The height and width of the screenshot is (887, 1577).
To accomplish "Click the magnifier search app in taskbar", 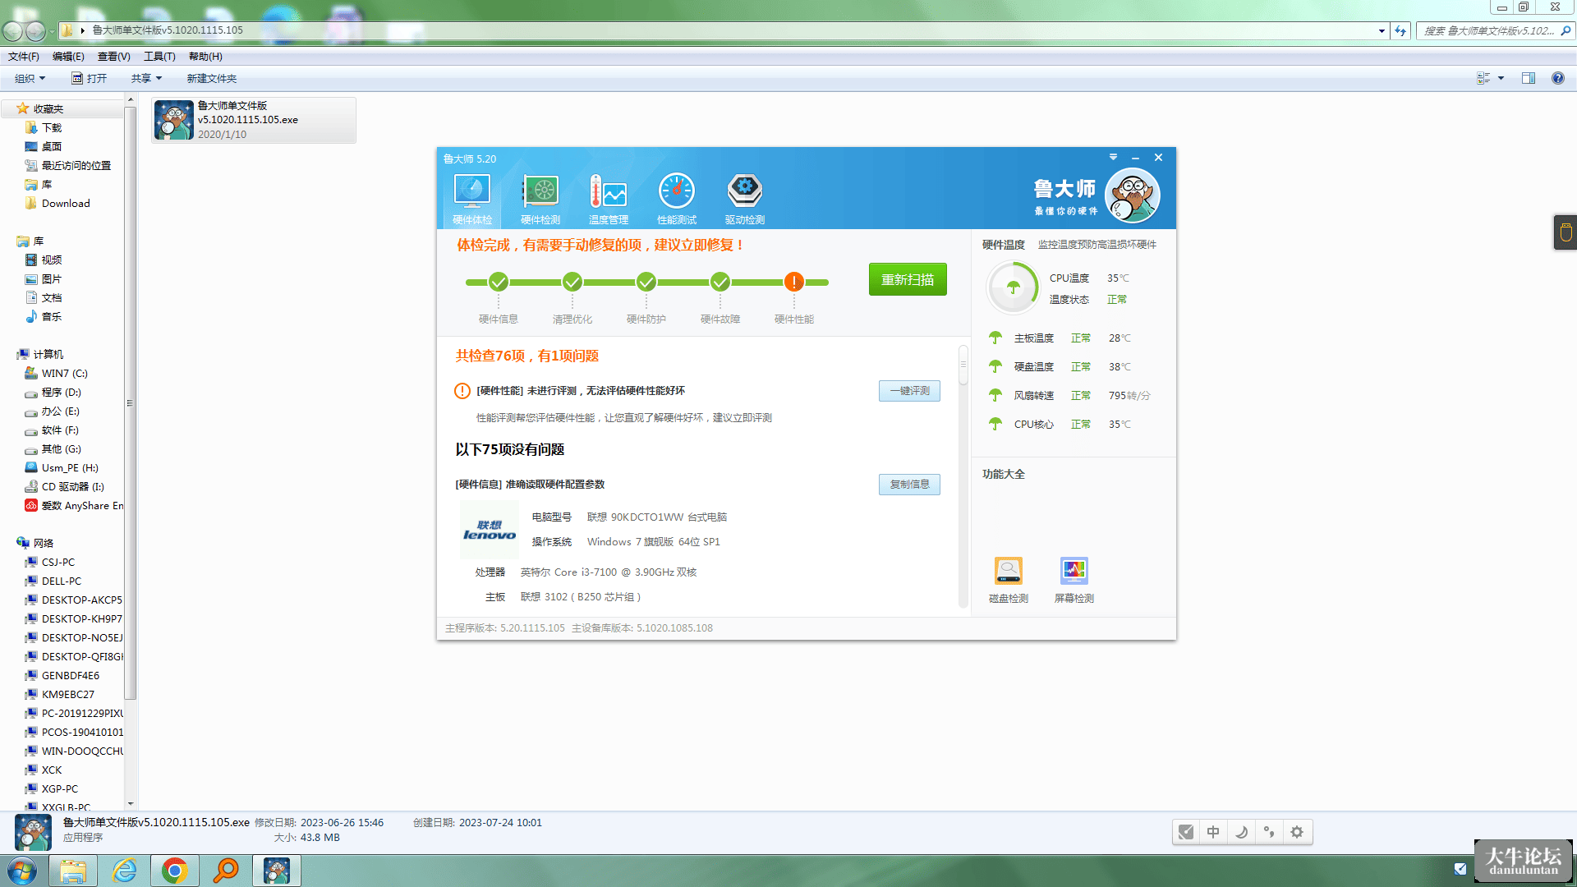I will tap(225, 871).
